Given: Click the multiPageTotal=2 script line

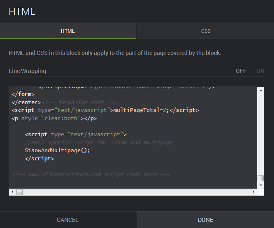Looking at the screenshot, I should pyautogui.click(x=105, y=110).
